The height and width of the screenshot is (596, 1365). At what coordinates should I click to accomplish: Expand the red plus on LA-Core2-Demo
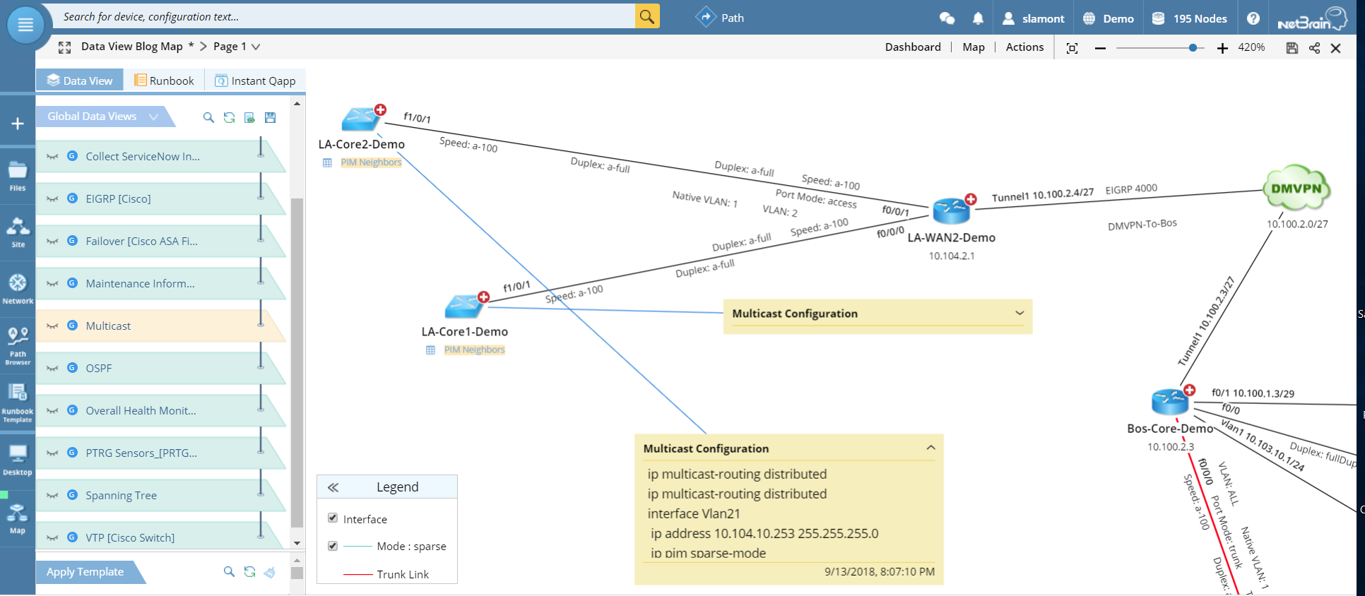[x=381, y=109]
